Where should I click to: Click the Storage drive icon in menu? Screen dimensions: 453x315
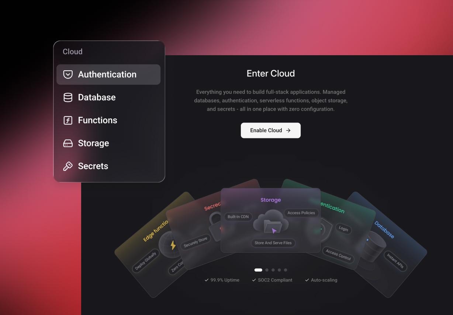(x=68, y=143)
